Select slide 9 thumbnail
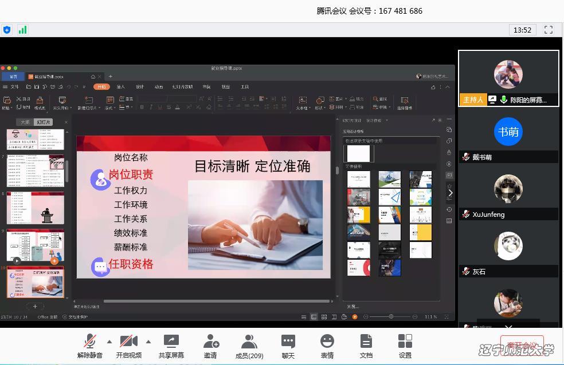This screenshot has height=365, width=564. [x=36, y=245]
